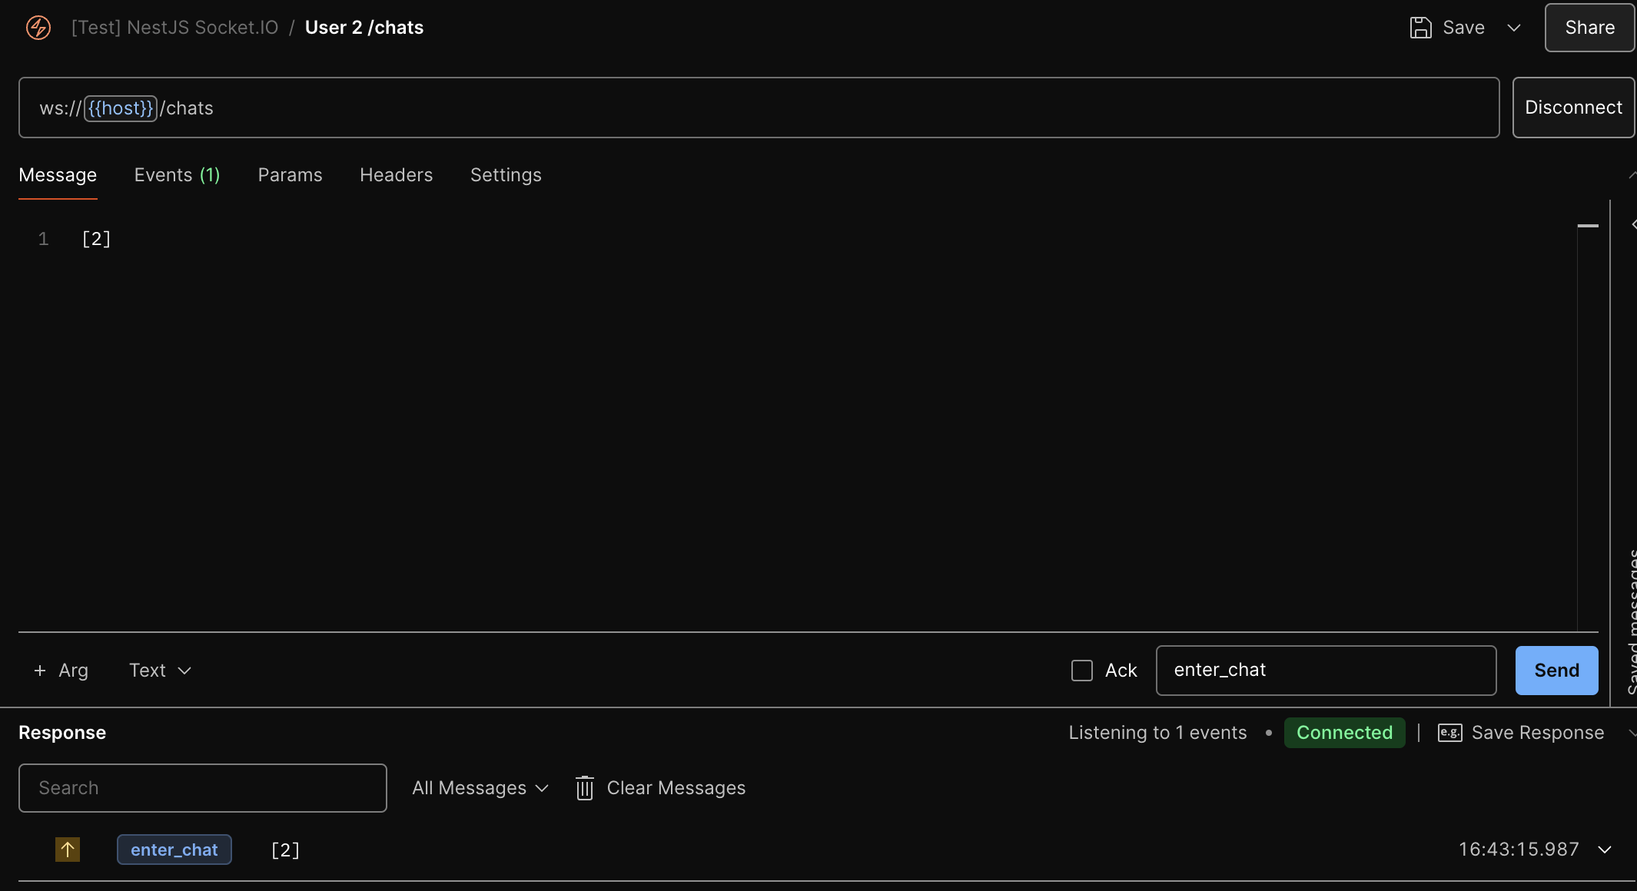This screenshot has width=1637, height=891.
Task: Switch to the Events tab
Action: (x=177, y=175)
